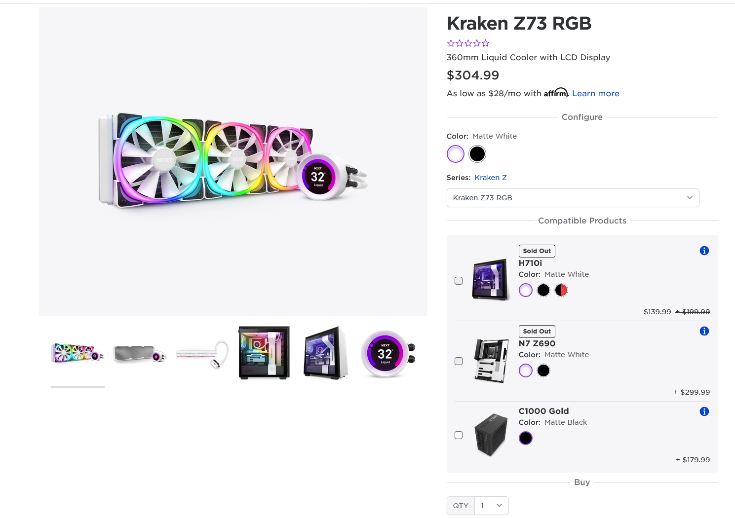Select the black N7 Z690 color swatch
This screenshot has height=518, width=735.
543,370
